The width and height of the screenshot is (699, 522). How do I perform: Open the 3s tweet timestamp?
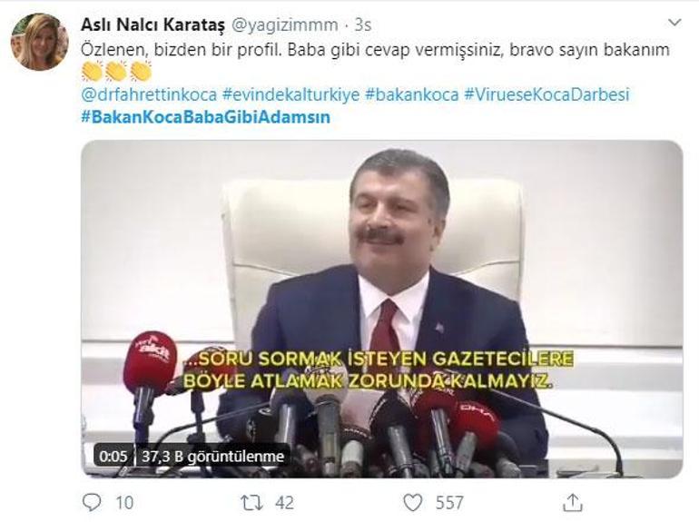[363, 25]
